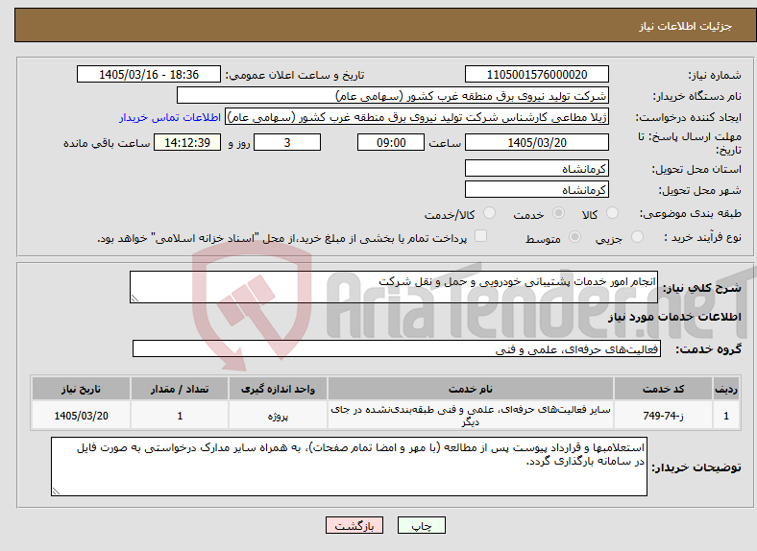Click service code cell ز-74-749
The image size is (757, 551).
(663, 416)
